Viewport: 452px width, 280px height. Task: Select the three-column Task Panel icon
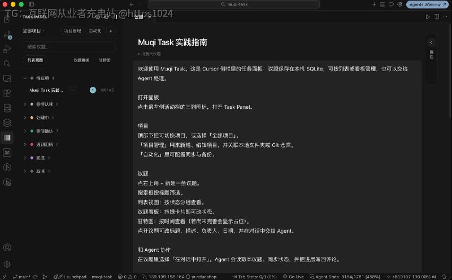coord(7,137)
